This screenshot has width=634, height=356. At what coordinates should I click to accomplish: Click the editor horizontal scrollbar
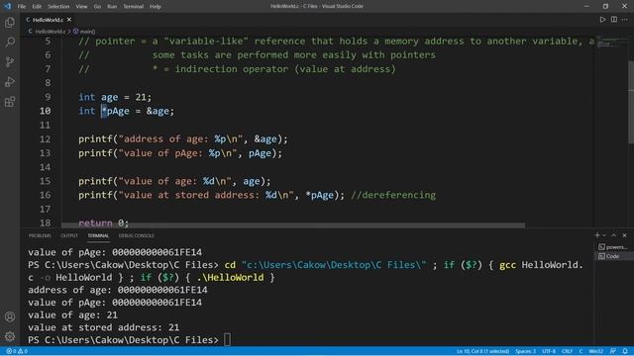[x=293, y=225]
